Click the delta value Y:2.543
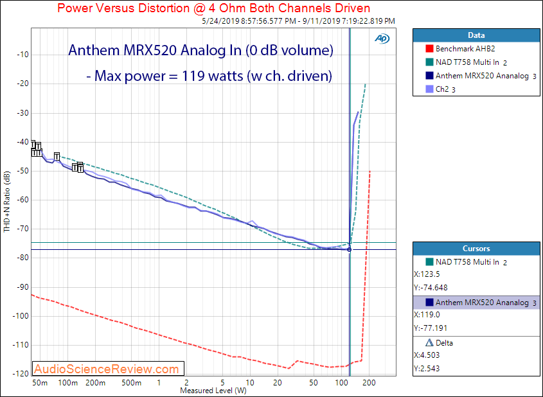This screenshot has height=397, width=543. [427, 369]
